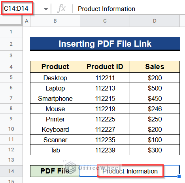Click the 'Product Information' merged cell
The height and width of the screenshot is (183, 185).
130,171
